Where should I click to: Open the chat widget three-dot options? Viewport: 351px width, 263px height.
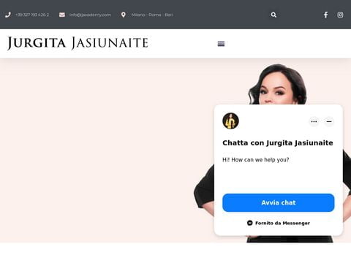(314, 121)
